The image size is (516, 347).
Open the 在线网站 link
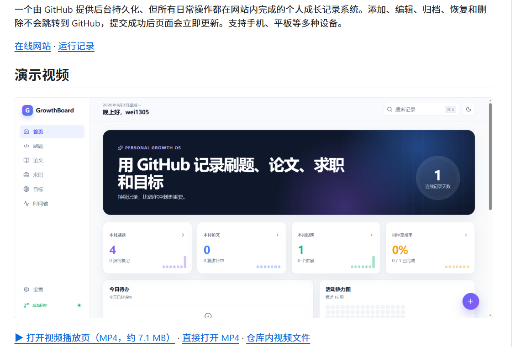(32, 47)
